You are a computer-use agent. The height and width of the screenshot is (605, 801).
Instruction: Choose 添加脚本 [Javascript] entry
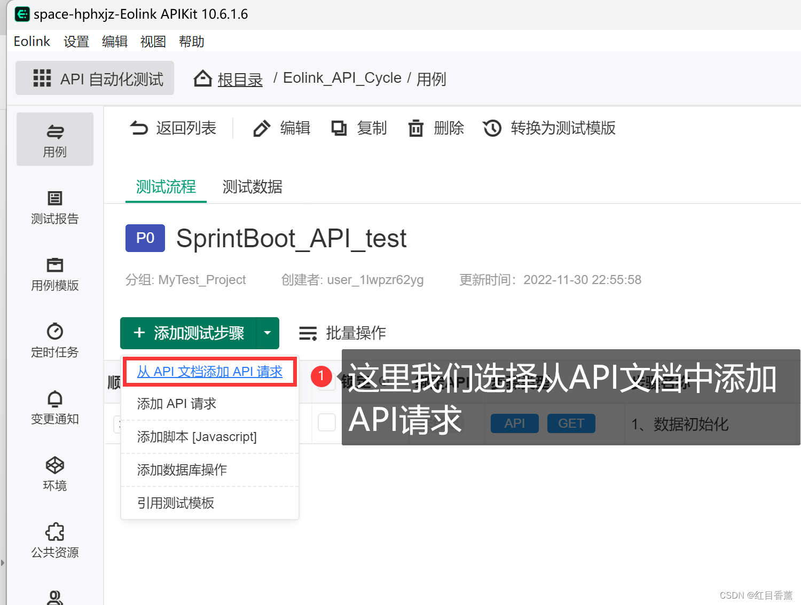[x=210, y=437]
